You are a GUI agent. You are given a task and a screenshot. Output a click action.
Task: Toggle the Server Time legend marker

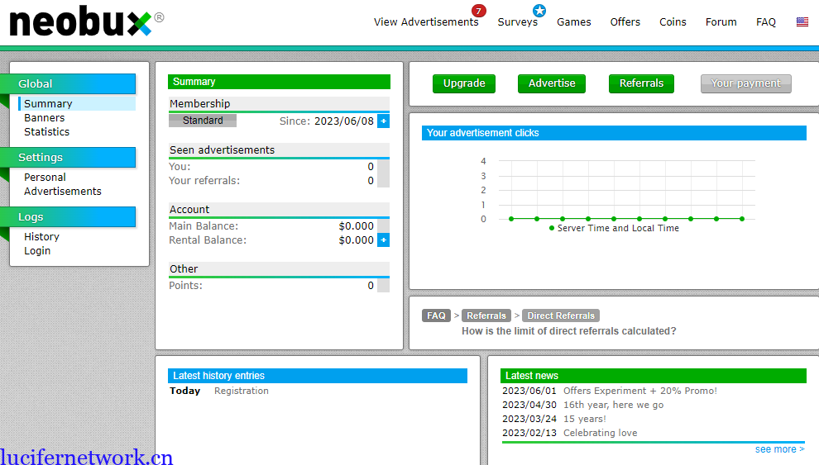pyautogui.click(x=552, y=228)
